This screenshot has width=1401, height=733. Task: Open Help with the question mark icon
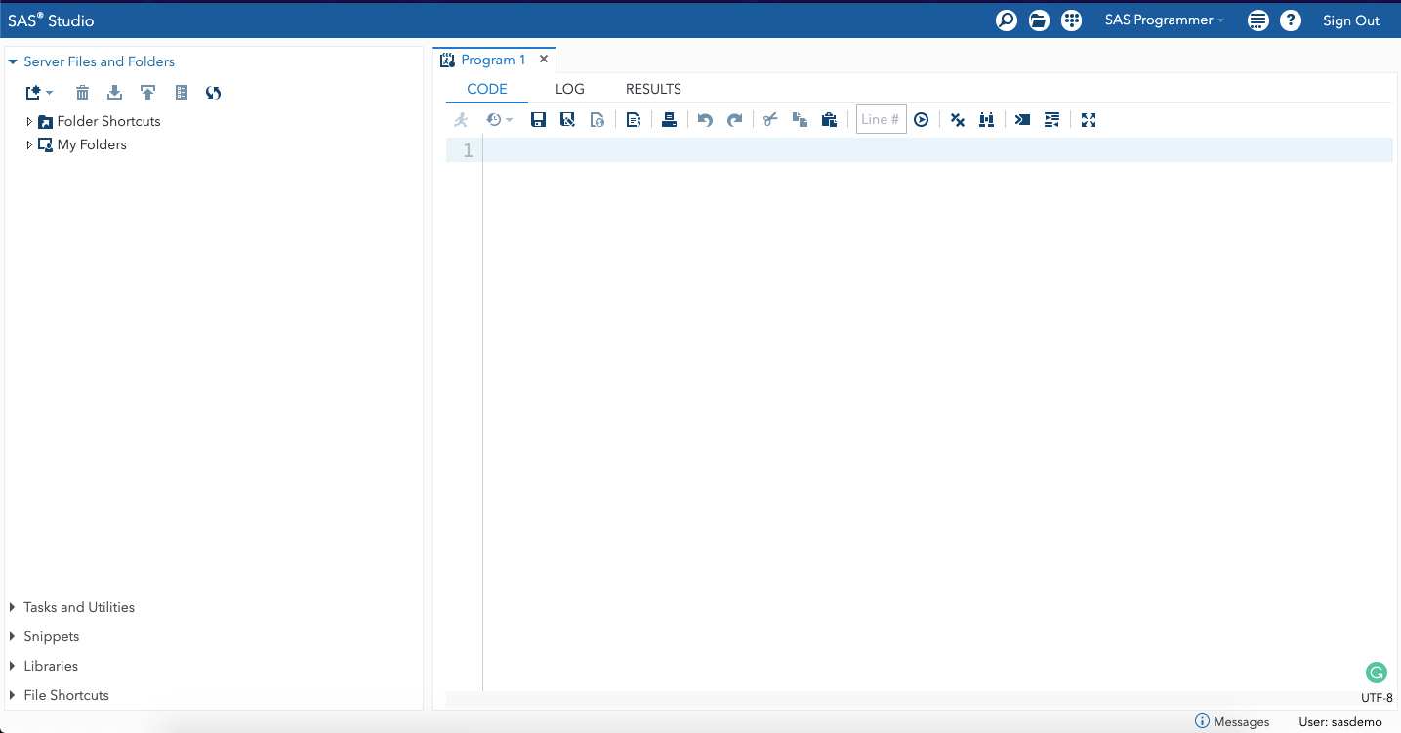(x=1291, y=20)
